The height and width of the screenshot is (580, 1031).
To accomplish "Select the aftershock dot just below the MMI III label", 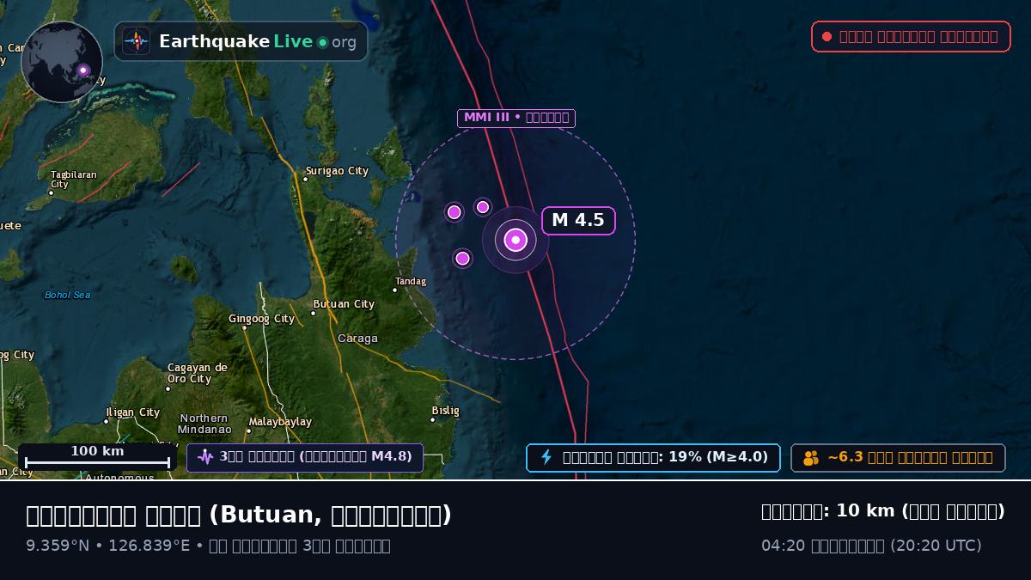I will tap(483, 207).
